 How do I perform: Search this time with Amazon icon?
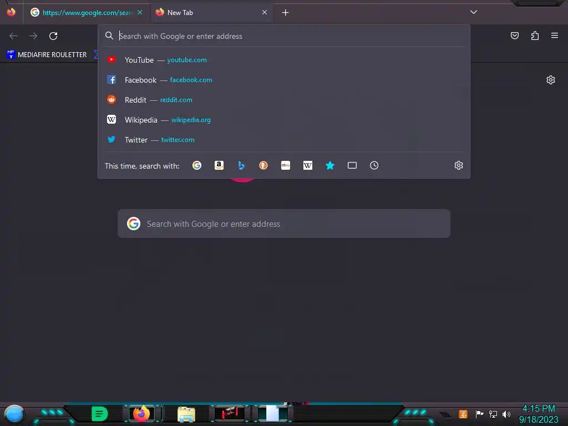coord(219,165)
